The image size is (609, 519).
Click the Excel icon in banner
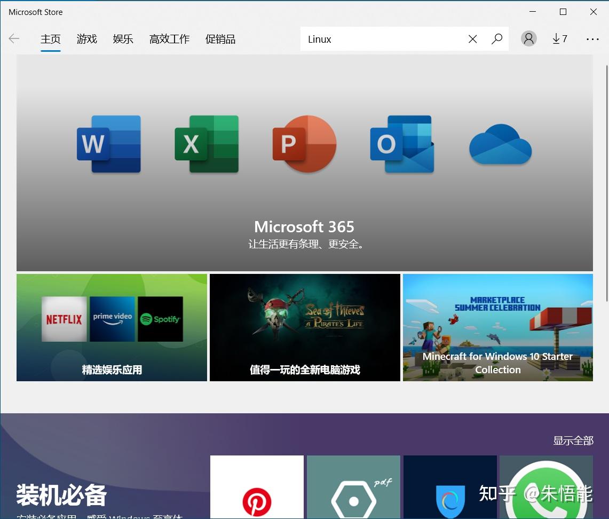207,144
